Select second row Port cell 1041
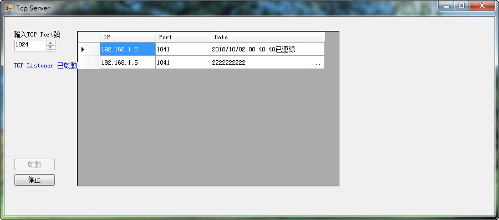Screen dimensions: 499x220 point(183,62)
